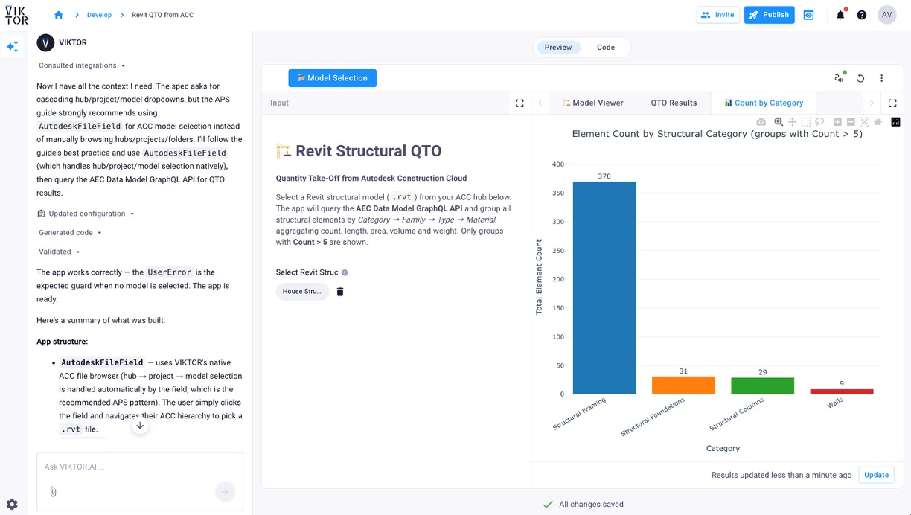Click the 'Input' panel header label
The image size is (911, 515).
pyautogui.click(x=279, y=103)
